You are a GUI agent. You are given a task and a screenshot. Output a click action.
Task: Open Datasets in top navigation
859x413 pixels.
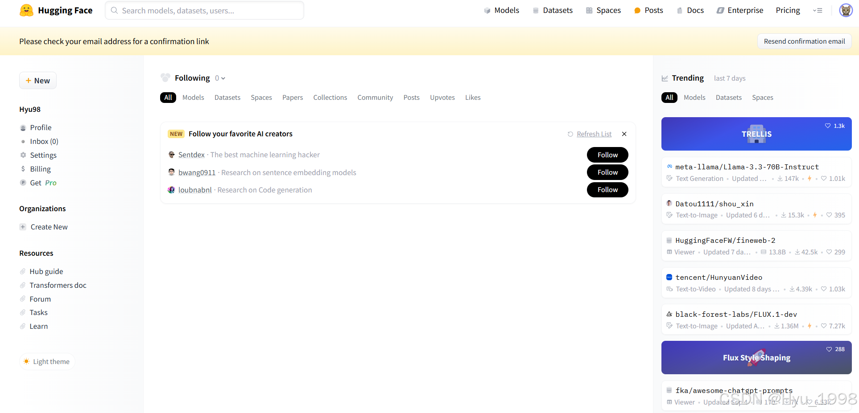pos(553,10)
